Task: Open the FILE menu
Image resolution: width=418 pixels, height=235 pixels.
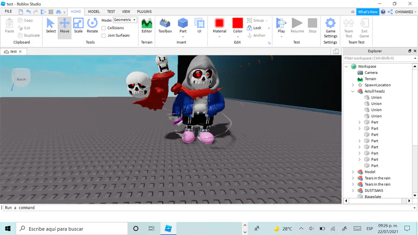Action: pos(8,12)
